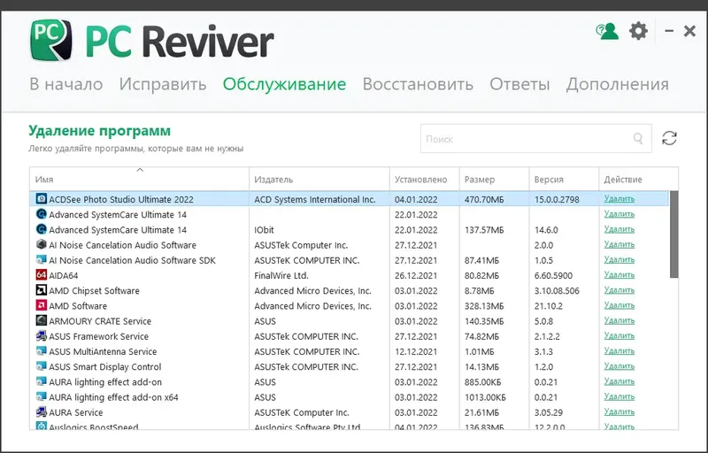
Task: Switch to the Обслуживание tab
Action: click(x=284, y=84)
